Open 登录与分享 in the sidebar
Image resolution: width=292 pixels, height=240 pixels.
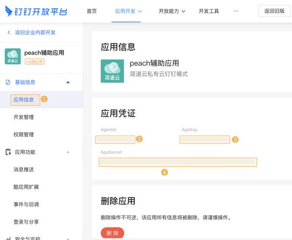click(26, 222)
